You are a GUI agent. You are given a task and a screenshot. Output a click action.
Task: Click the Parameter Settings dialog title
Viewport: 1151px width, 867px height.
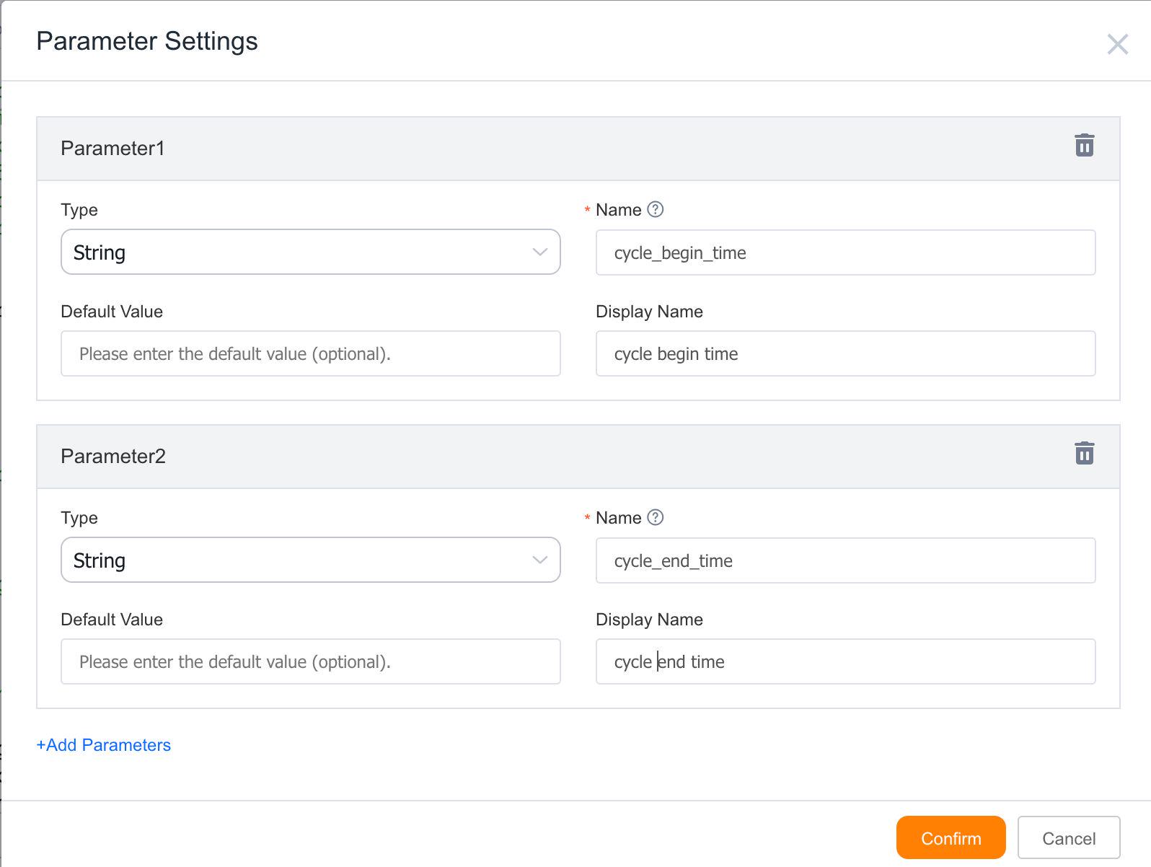coord(147,42)
